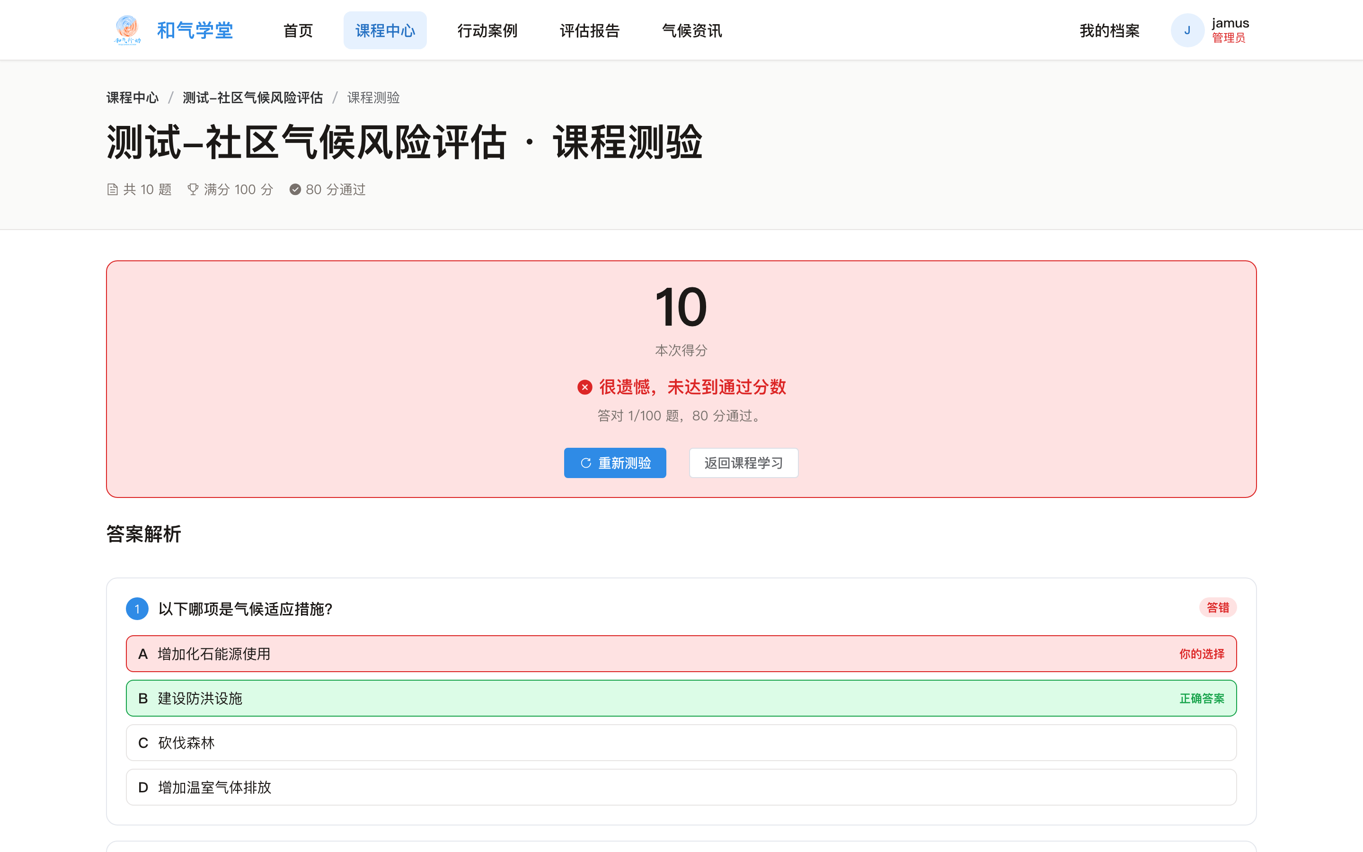Select option D 增加温室气体排放
Screen dimensions: 1363x852
681,787
